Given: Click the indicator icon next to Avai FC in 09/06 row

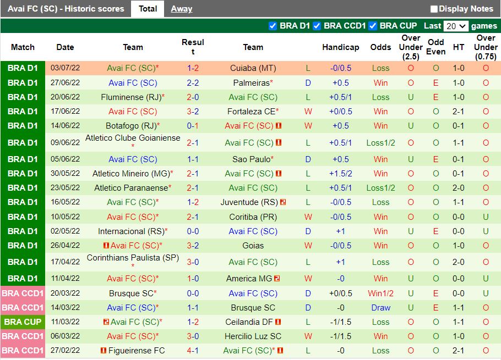Looking at the screenshot, I should (x=280, y=142).
